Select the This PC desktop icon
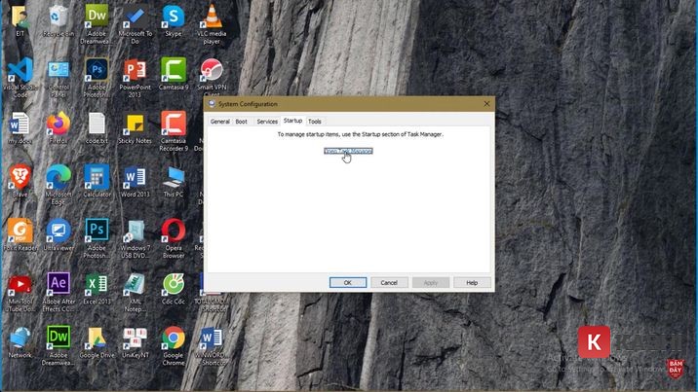This screenshot has width=698, height=392. 174,181
